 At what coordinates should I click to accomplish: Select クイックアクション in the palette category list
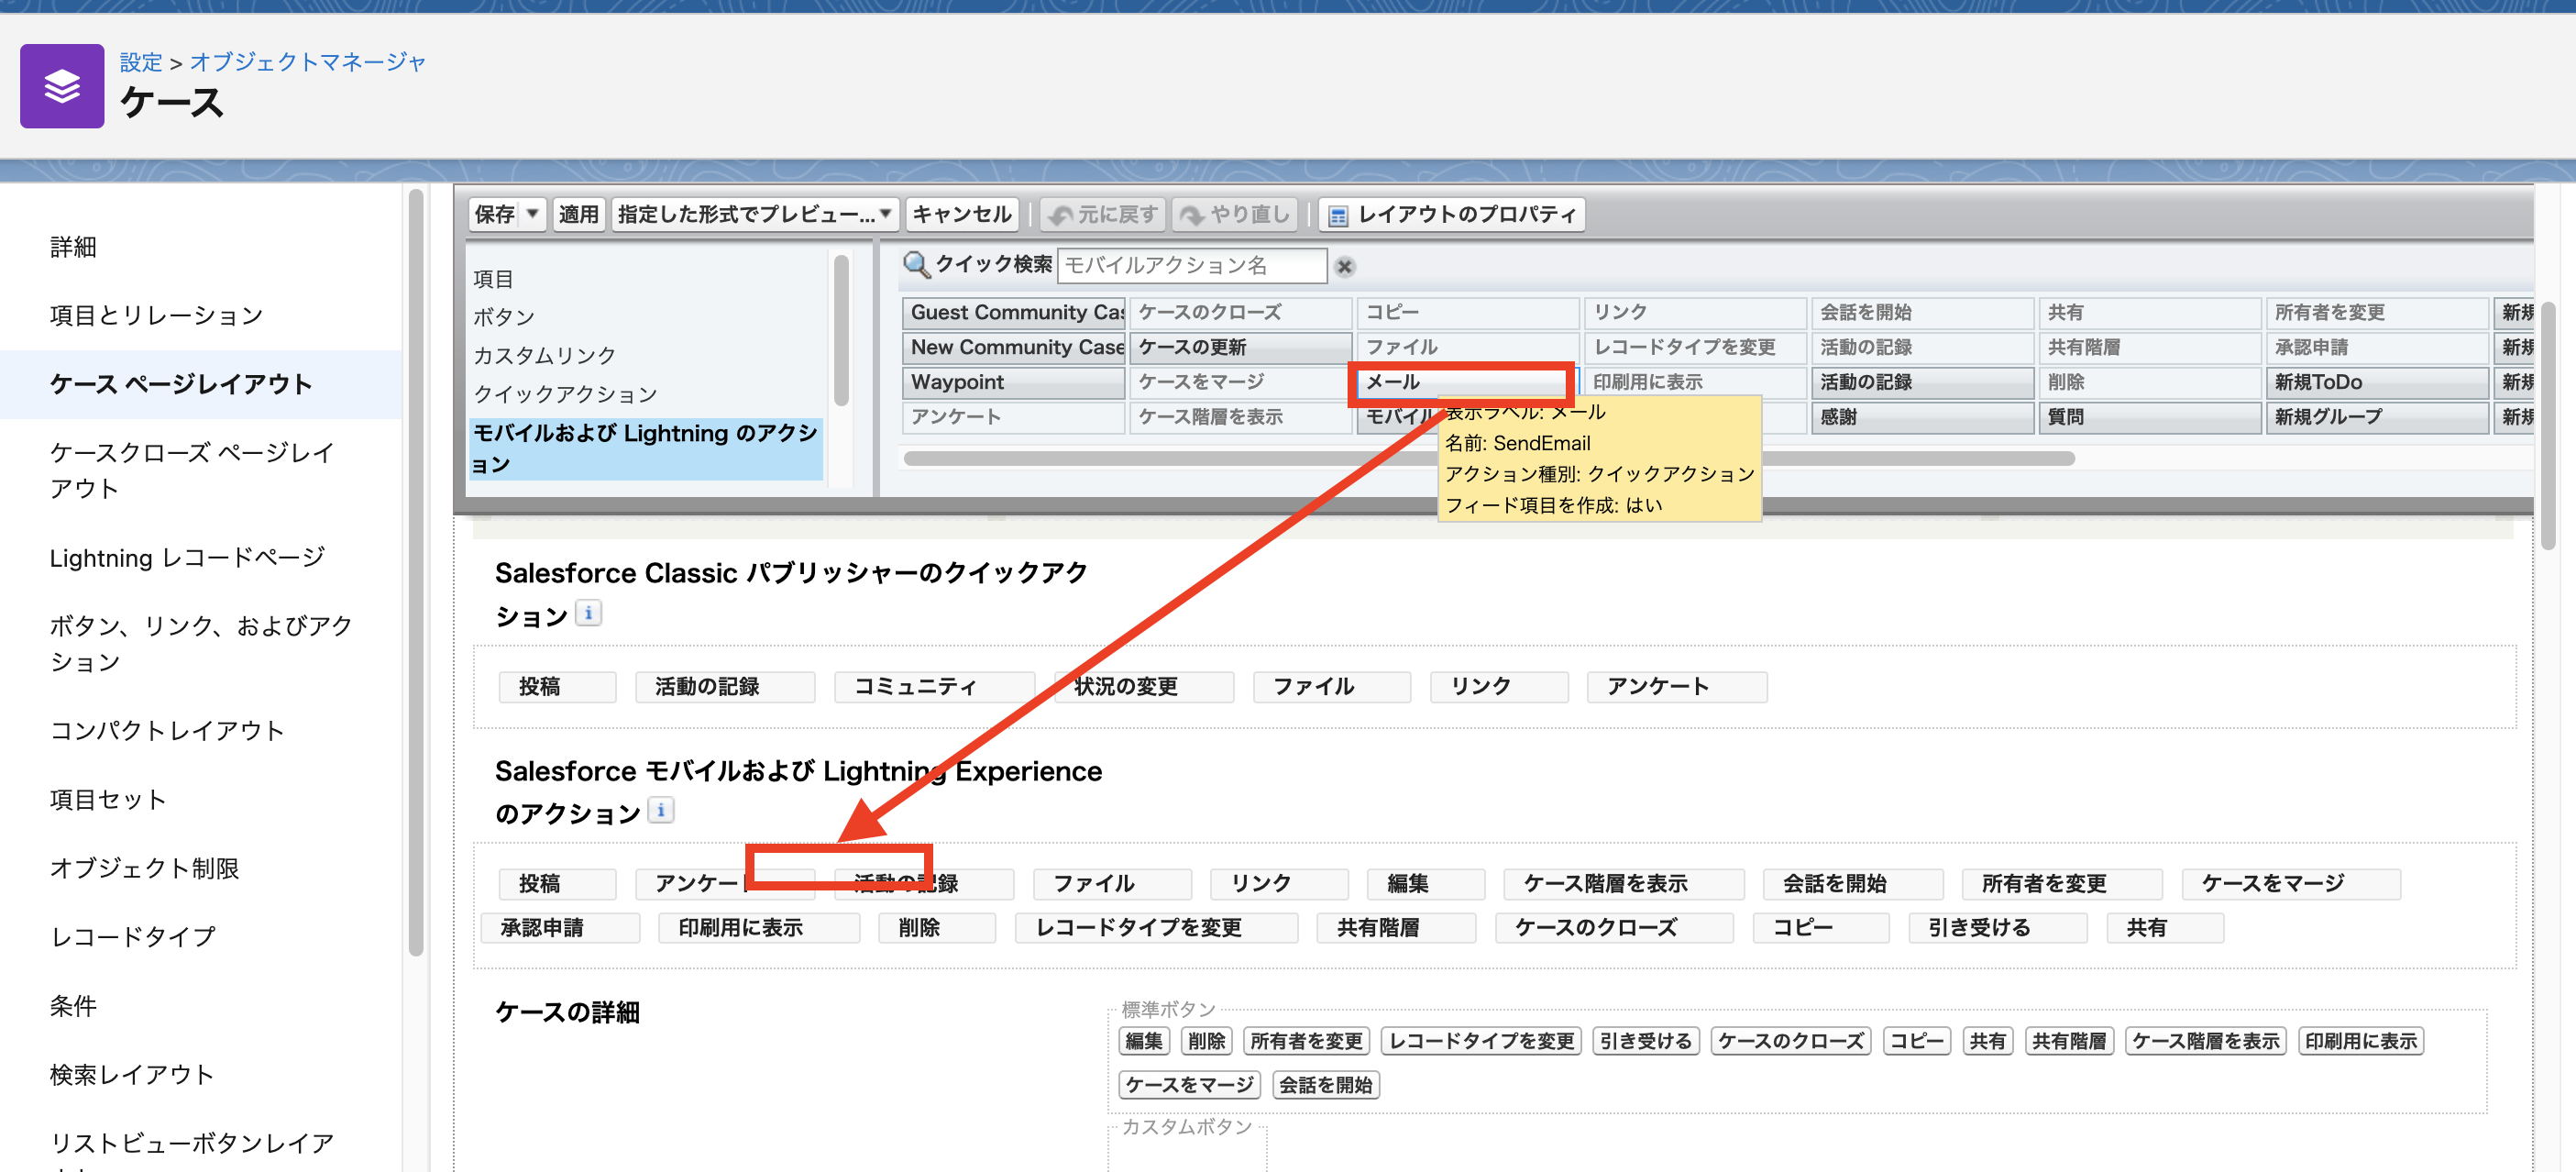[567, 393]
